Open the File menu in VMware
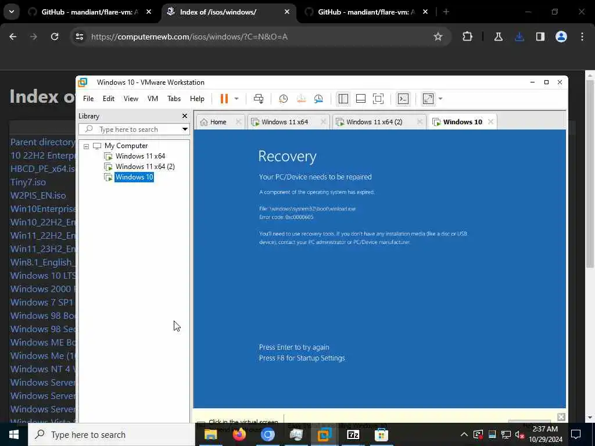Viewport: 595px width, 446px height. pos(88,99)
